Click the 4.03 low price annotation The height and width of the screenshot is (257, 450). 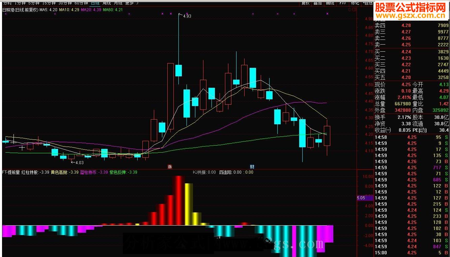point(79,162)
